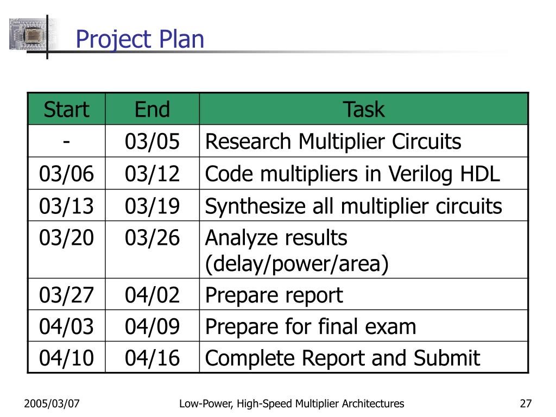Select the Research Multiplier Circuits cell
Screen dimensions: 556x417
364,141
